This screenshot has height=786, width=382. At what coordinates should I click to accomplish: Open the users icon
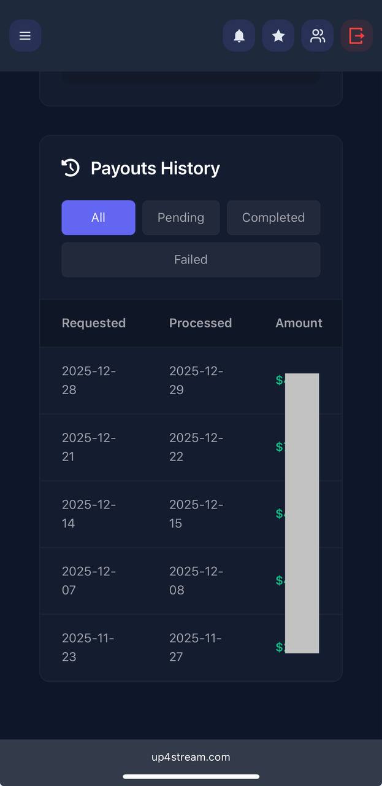click(318, 36)
